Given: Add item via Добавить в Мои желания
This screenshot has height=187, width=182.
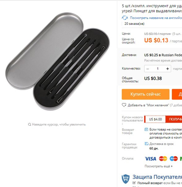Looking at the screenshot, I should (148, 105).
